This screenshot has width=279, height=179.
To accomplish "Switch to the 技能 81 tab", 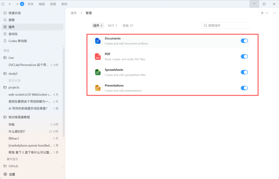I will click(x=128, y=26).
